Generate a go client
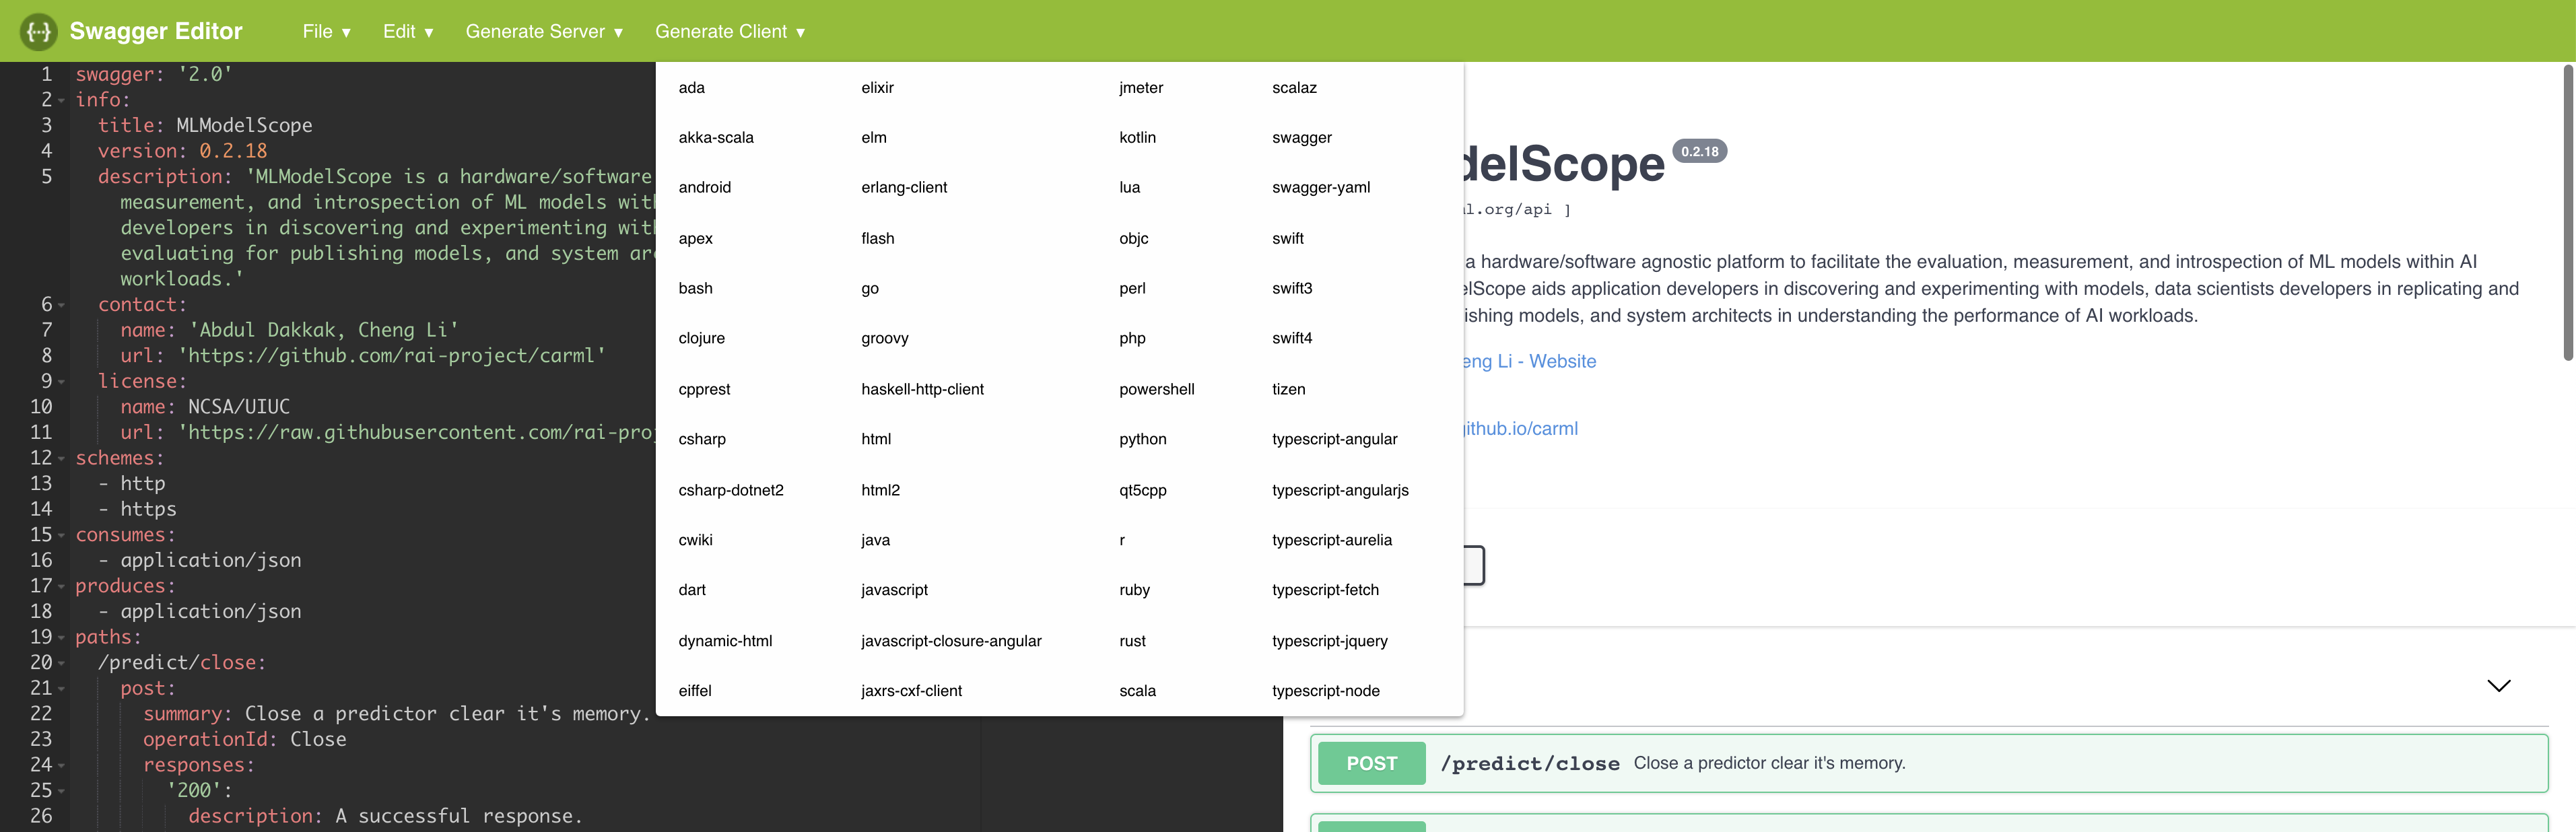Image resolution: width=2576 pixels, height=832 pixels. pyautogui.click(x=870, y=289)
